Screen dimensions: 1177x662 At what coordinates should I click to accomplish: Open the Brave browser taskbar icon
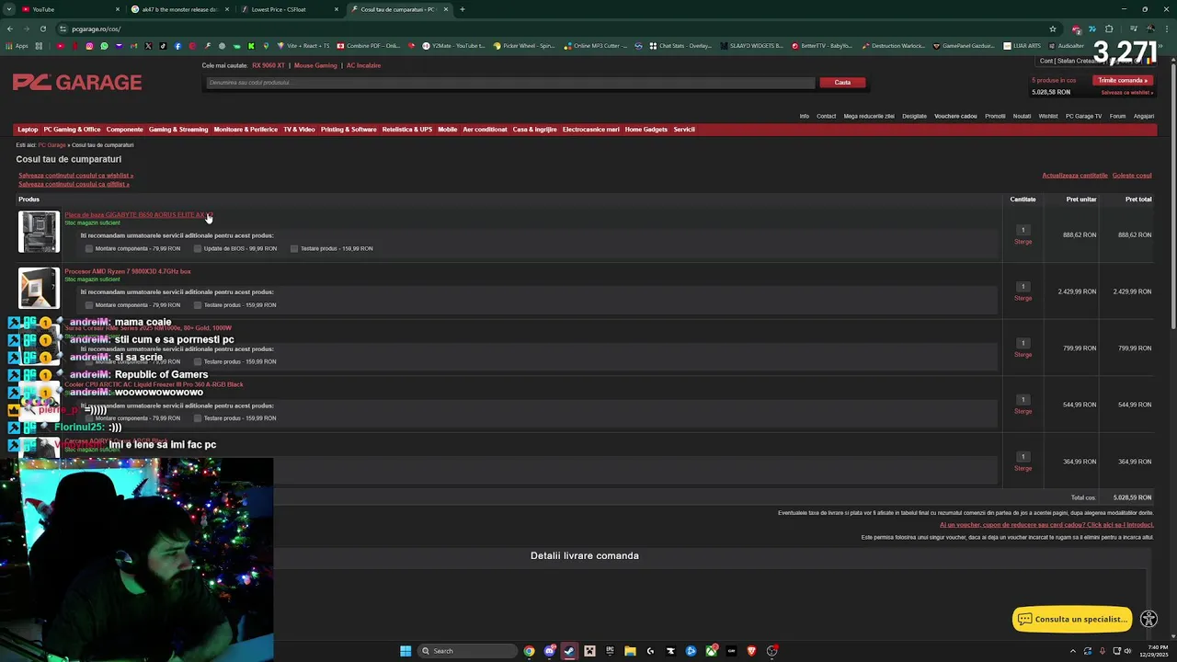[x=751, y=651]
